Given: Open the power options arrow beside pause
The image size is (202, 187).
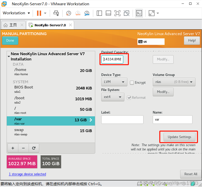Looking at the screenshot, I should (x=45, y=13).
